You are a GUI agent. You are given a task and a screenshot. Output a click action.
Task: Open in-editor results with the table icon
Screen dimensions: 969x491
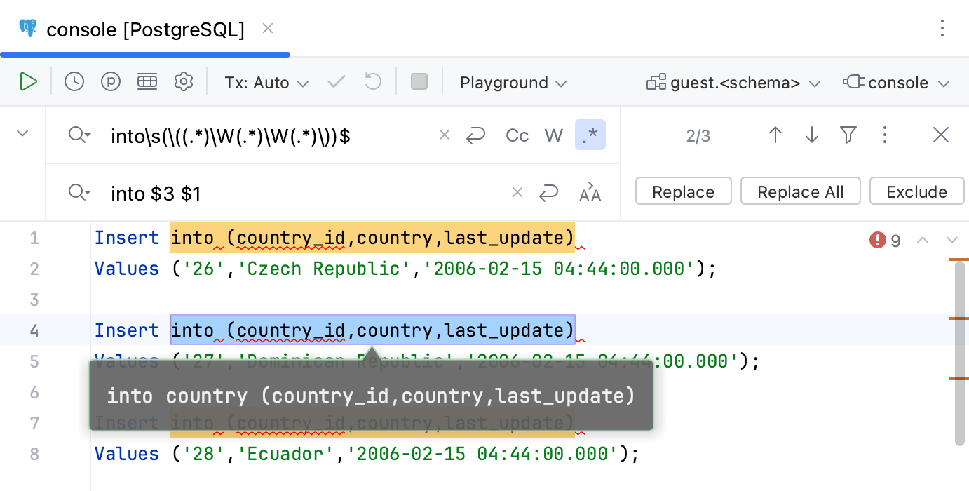(147, 82)
